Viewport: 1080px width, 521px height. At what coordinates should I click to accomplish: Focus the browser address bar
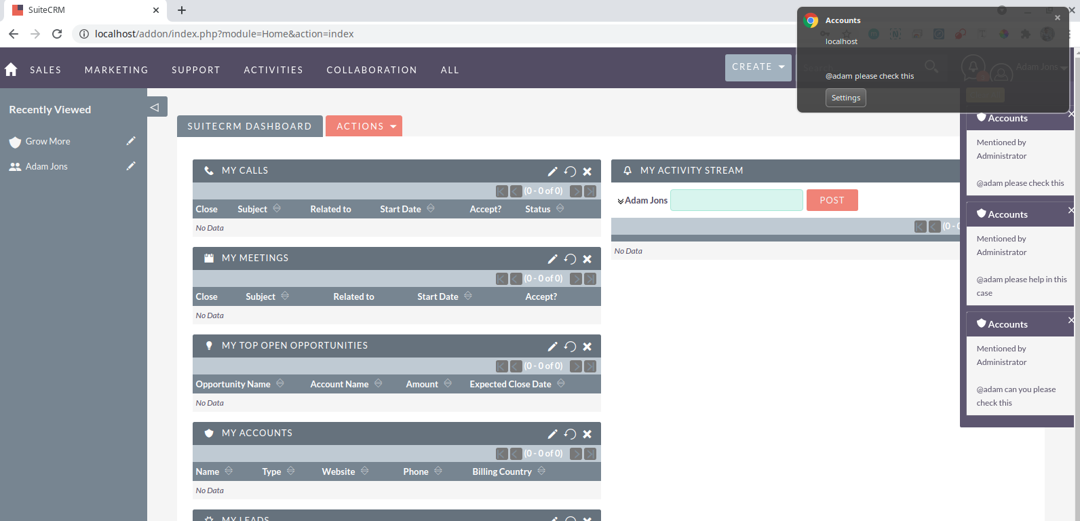(x=434, y=34)
